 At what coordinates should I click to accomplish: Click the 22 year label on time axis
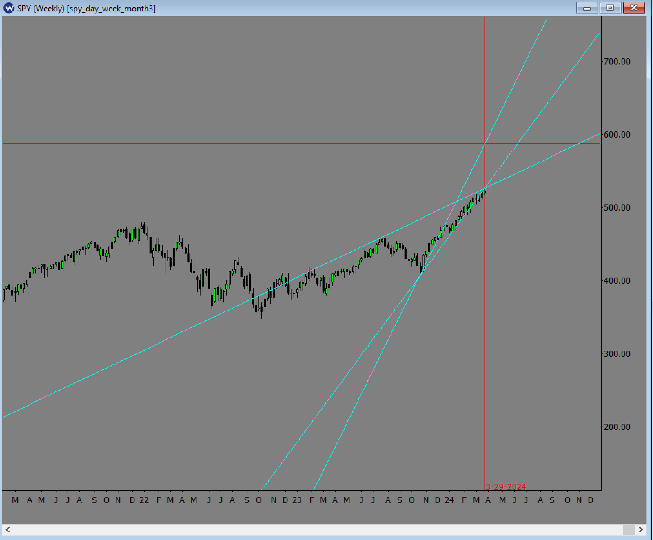(x=144, y=500)
